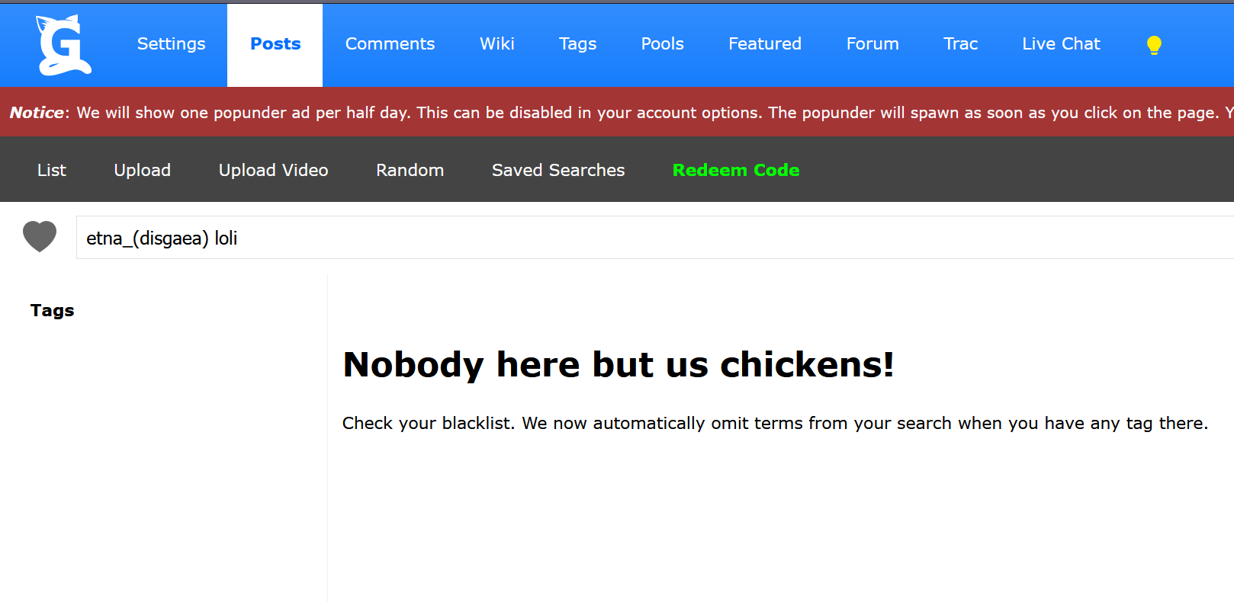Screen dimensions: 1234x602
Task: View the Featured section
Action: 765,44
